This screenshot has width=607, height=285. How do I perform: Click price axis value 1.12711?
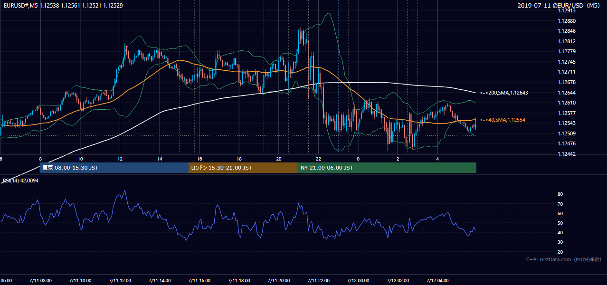tap(567, 72)
